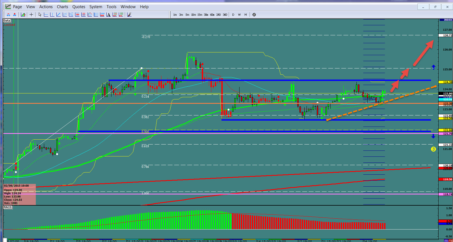Click the Data label on the chart
The height and width of the screenshot is (242, 453).
point(7,21)
